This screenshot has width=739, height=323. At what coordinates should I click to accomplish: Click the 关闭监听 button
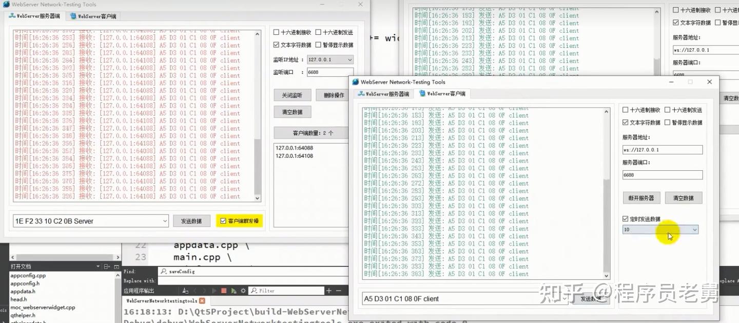(293, 95)
